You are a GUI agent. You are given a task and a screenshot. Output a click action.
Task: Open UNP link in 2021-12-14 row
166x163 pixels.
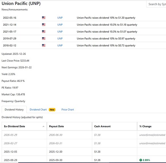click(60, 25)
